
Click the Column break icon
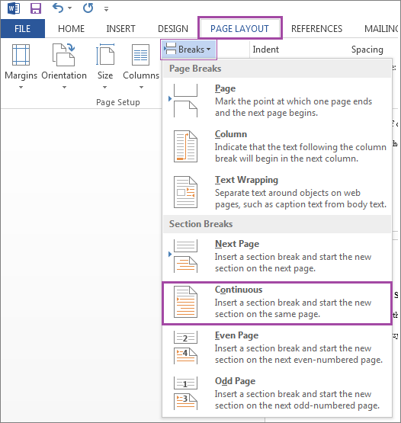185,146
